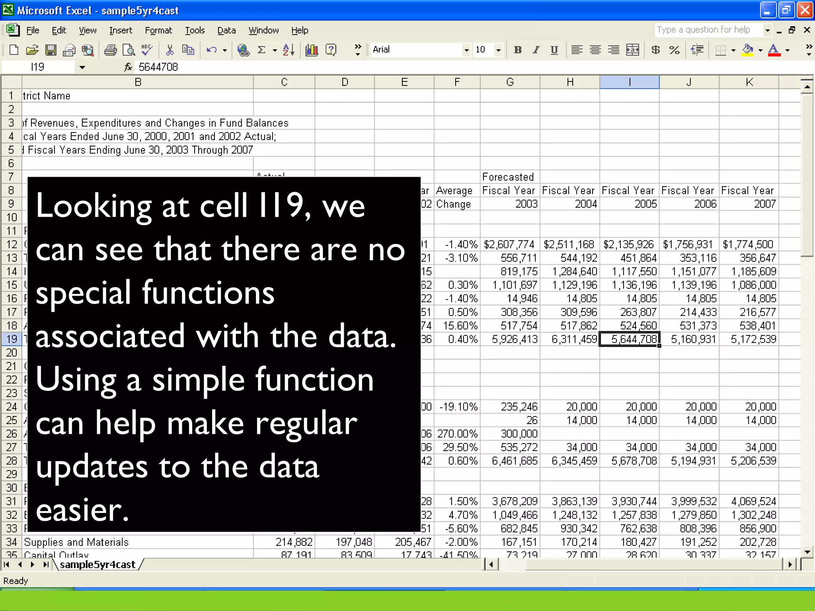Select column I header
This screenshot has height=611, width=815.
pos(630,82)
